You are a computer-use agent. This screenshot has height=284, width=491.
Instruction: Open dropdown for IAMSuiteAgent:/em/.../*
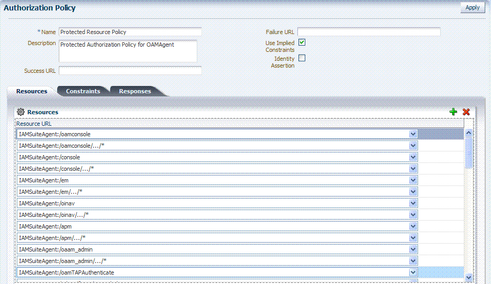tap(413, 192)
